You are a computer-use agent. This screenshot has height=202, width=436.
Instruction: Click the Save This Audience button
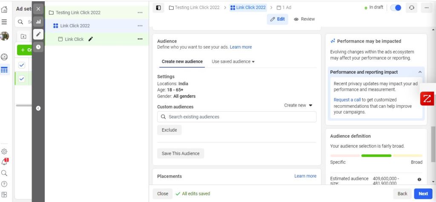[181, 153]
